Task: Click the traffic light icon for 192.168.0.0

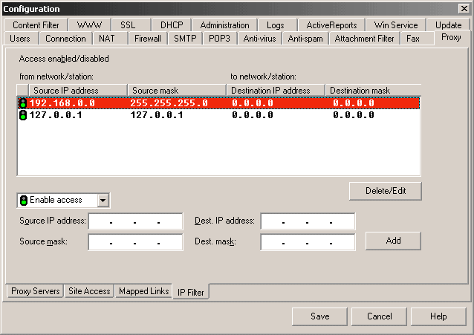Action: click(23, 103)
